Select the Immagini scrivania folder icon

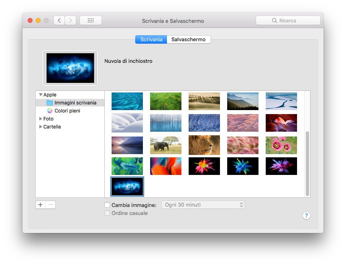pos(50,103)
